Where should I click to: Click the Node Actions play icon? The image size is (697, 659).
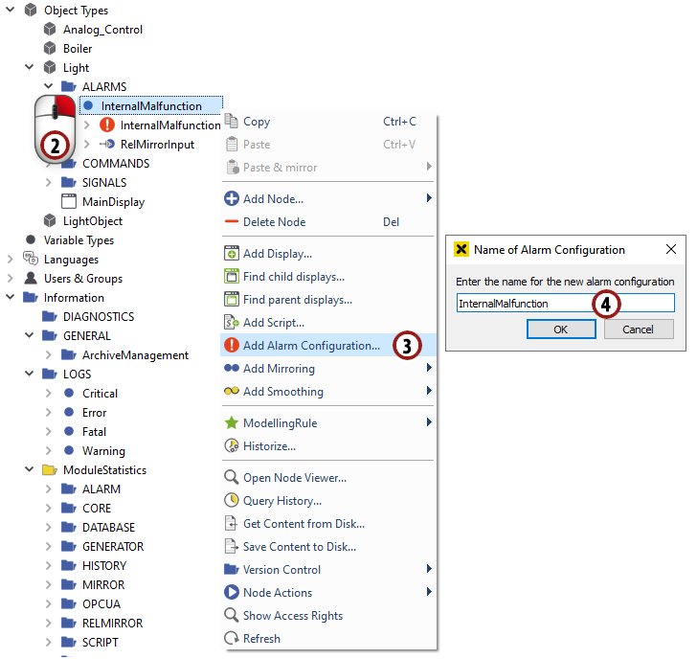pyautogui.click(x=231, y=593)
